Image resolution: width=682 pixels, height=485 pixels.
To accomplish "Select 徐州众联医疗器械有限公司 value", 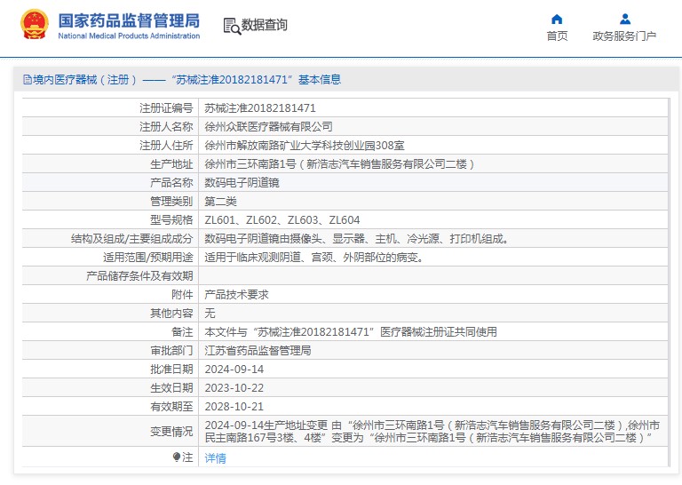I will pyautogui.click(x=269, y=126).
